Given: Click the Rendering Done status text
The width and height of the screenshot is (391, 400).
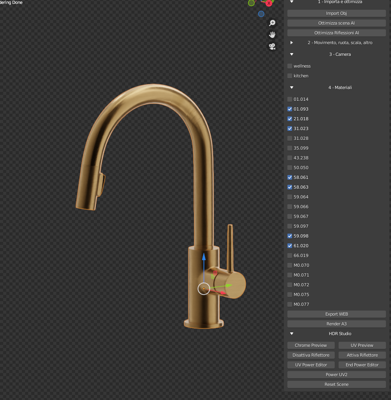Looking at the screenshot, I should click(11, 2).
